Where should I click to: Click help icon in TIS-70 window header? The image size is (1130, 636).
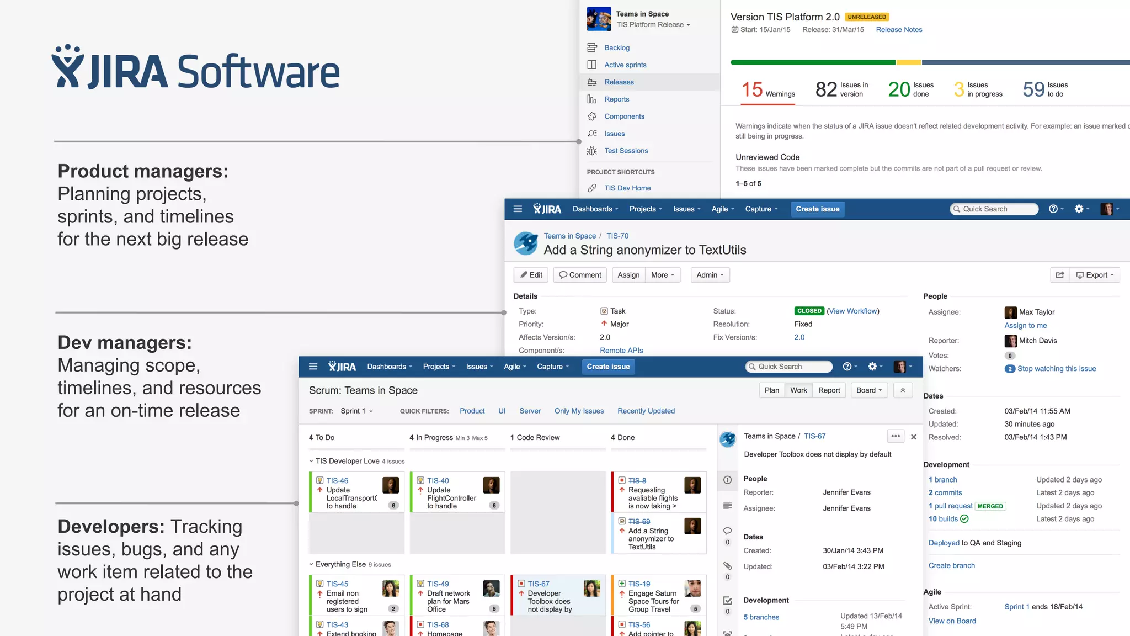(1053, 209)
